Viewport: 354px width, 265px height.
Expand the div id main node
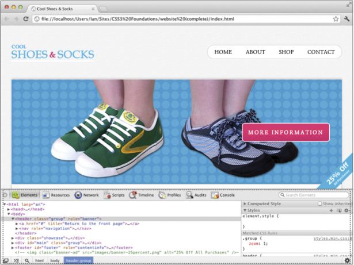pos(13,243)
